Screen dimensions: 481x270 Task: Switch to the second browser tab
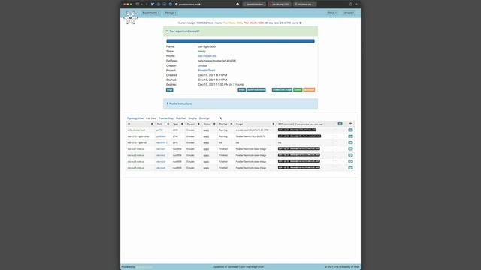tap(280, 4)
